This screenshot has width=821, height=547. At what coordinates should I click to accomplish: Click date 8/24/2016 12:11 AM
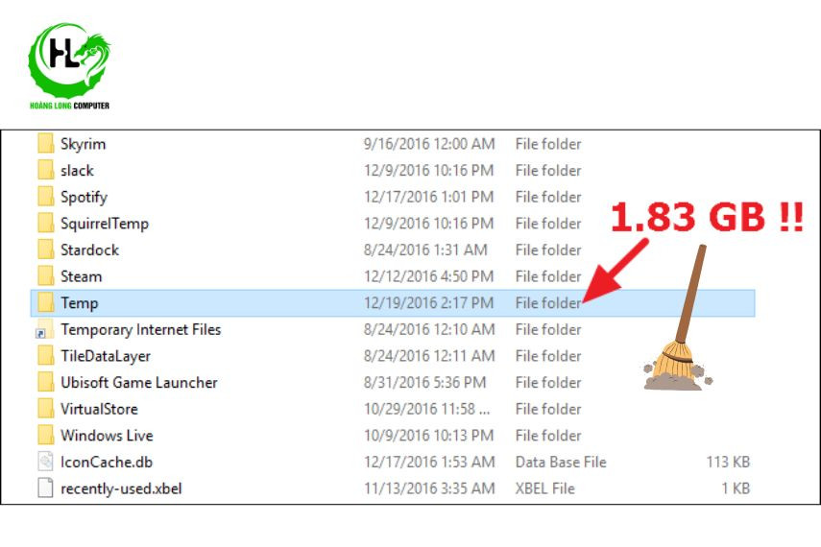coord(429,356)
